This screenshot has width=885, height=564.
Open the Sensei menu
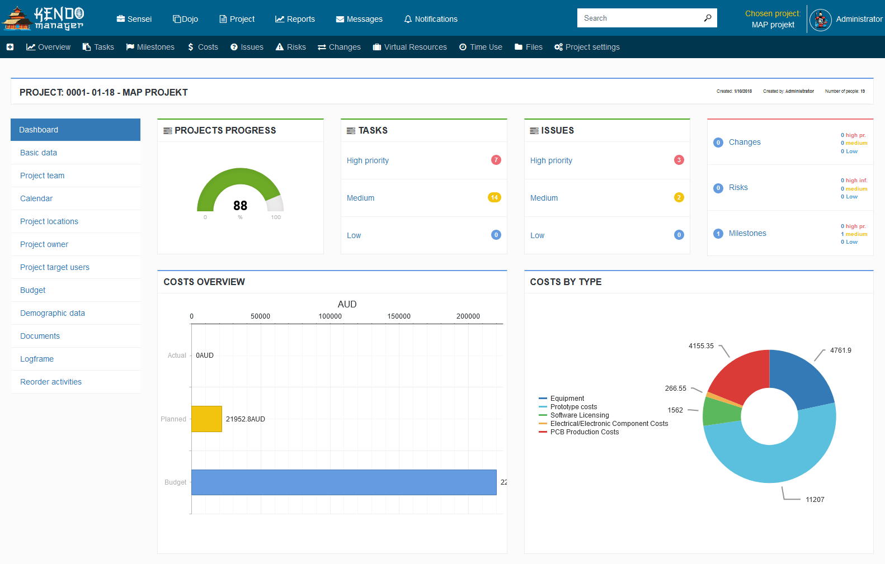click(x=134, y=19)
